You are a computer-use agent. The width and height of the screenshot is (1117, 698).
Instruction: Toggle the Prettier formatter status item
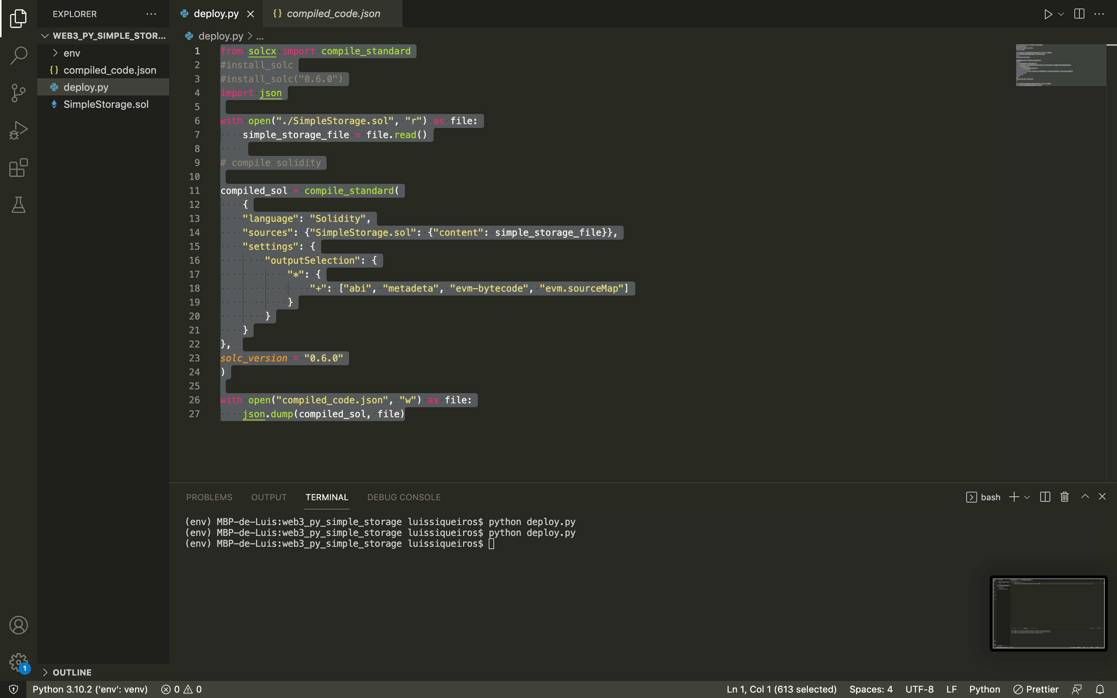[x=1036, y=689]
